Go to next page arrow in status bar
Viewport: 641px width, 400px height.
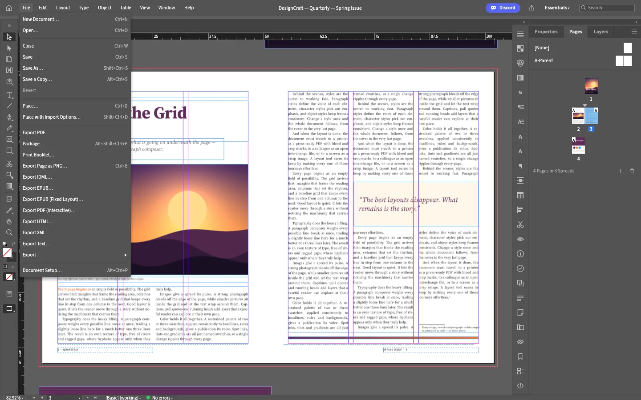[x=87, y=398]
